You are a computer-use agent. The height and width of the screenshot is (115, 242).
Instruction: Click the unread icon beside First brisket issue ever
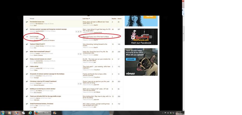27,22
